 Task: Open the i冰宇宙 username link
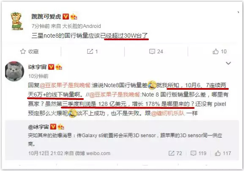coord(37,67)
